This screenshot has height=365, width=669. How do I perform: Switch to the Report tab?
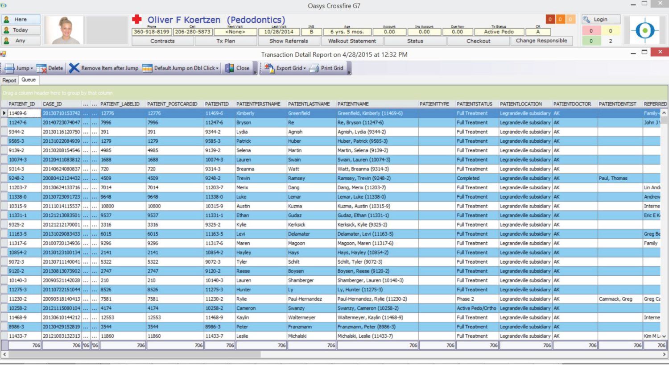coord(9,80)
